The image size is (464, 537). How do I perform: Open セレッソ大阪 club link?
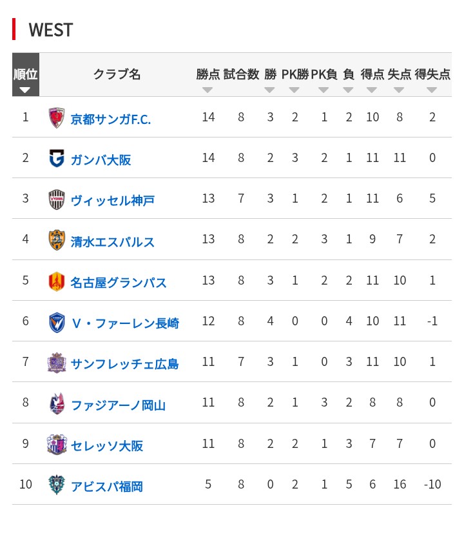pos(106,446)
